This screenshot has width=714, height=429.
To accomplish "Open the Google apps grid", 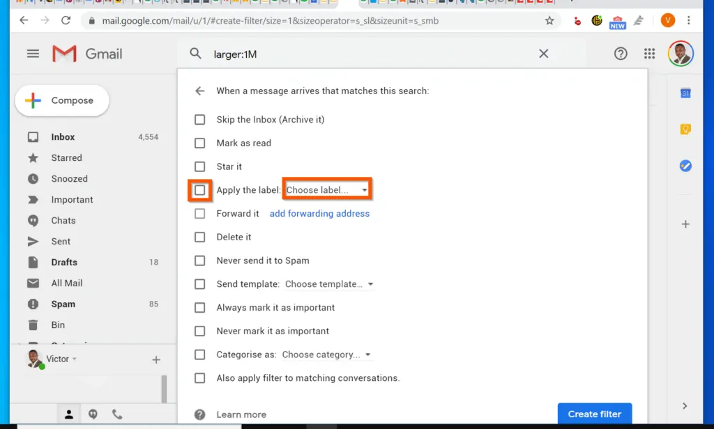I will coord(649,53).
